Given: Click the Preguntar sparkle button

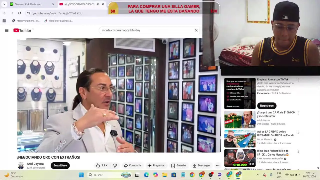Looking at the screenshot, I should tap(156, 165).
